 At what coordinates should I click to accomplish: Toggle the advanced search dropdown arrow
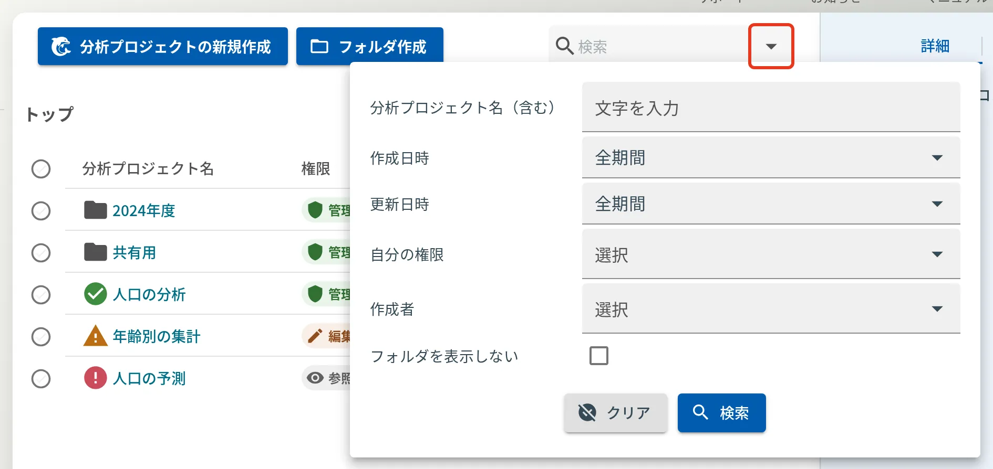[771, 46]
